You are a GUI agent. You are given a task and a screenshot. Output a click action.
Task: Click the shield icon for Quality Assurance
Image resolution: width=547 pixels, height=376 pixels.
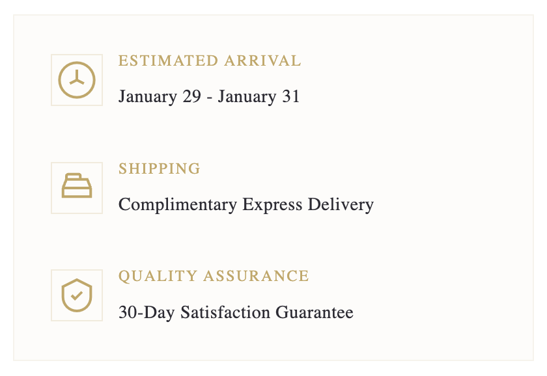click(77, 295)
